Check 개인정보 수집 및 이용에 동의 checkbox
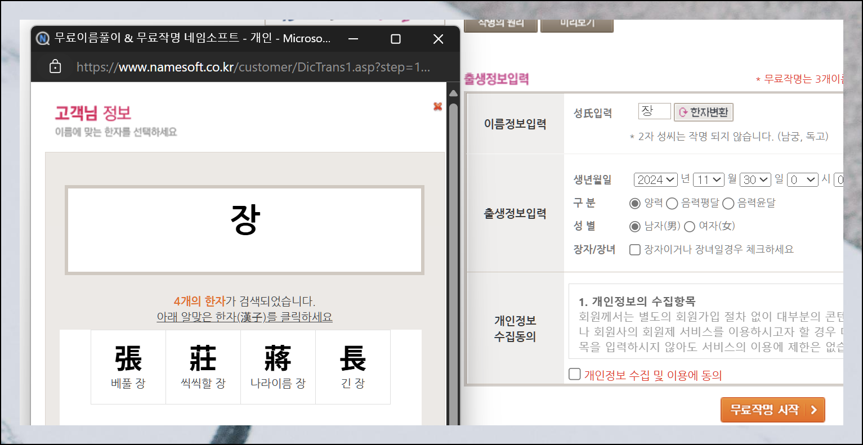 pos(575,374)
